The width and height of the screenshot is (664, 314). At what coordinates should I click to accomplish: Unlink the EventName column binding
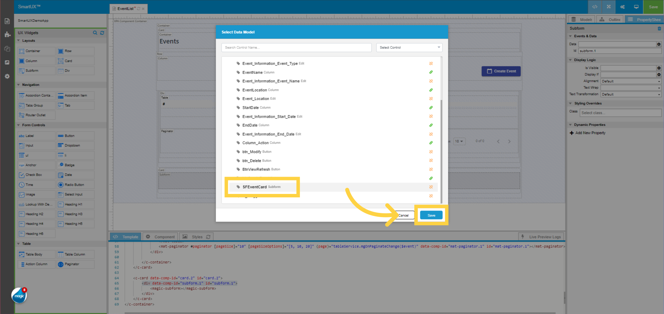tap(431, 72)
